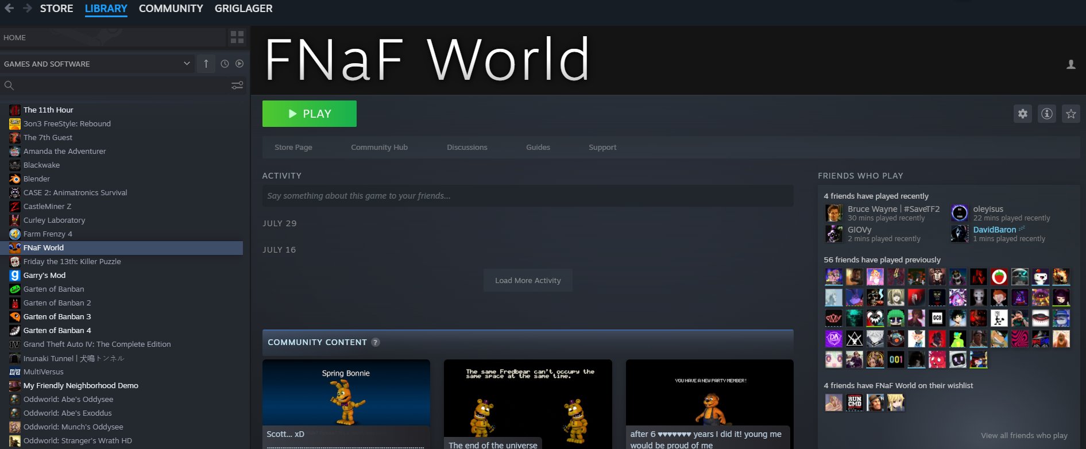Screen dimensions: 1086x449
Task: Click the green PLAY button
Action: [x=310, y=114]
